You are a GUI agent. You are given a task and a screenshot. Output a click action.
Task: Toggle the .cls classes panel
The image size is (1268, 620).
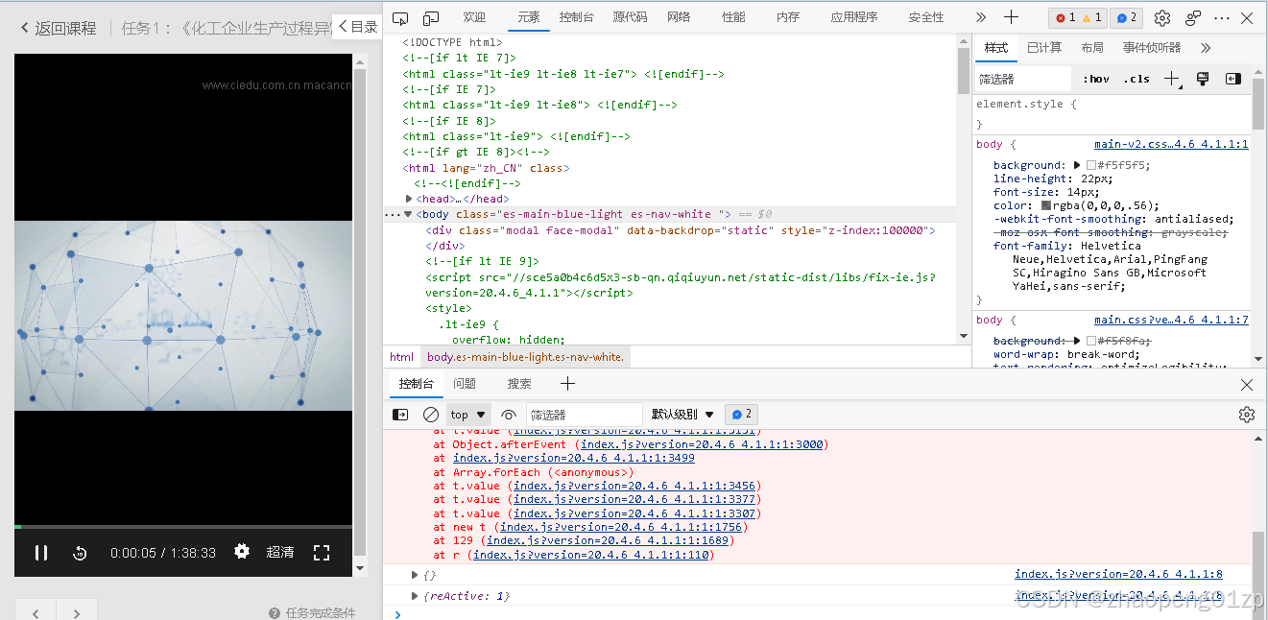tap(1136, 79)
